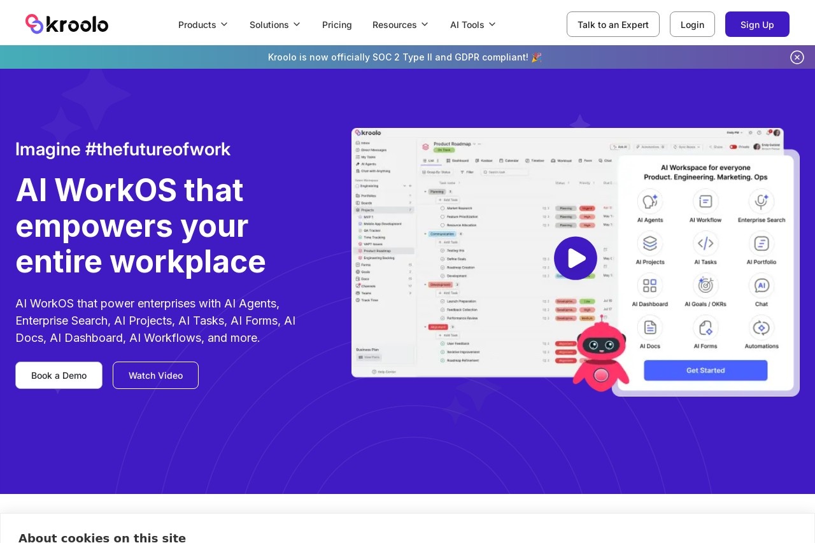Image resolution: width=815 pixels, height=543 pixels.
Task: Open the Pricing page
Action: pos(337,25)
